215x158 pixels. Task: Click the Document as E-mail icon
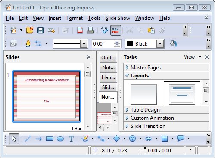[x=51, y=31]
